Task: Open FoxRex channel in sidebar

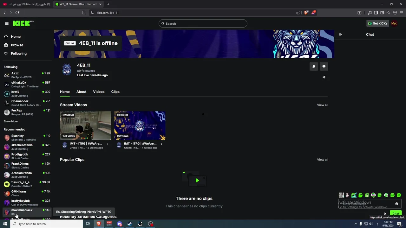Action: (x=27, y=112)
